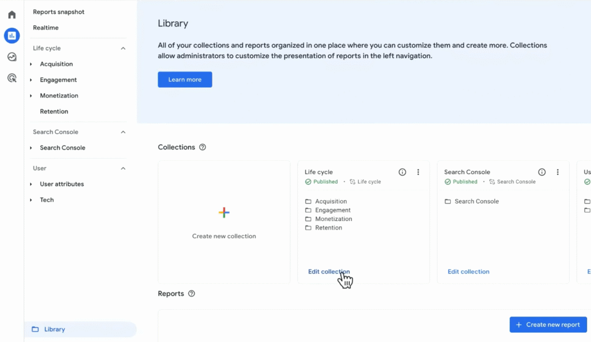This screenshot has height=342, width=591.
Task: Click the User attributes label in sidebar
Action: point(62,184)
